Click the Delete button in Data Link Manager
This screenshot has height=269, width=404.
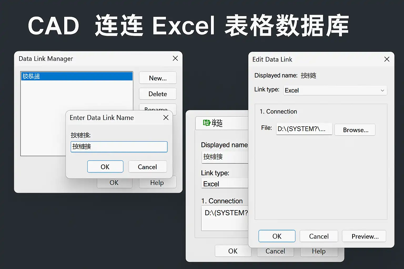(158, 94)
